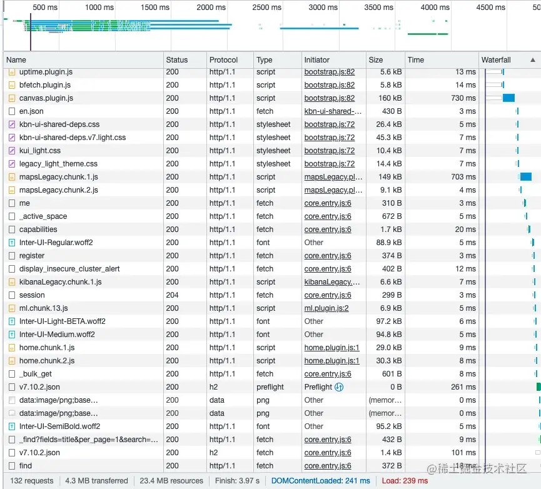Screen dimensions: 541x489
Task: Click the me request document icon
Action: point(12,203)
